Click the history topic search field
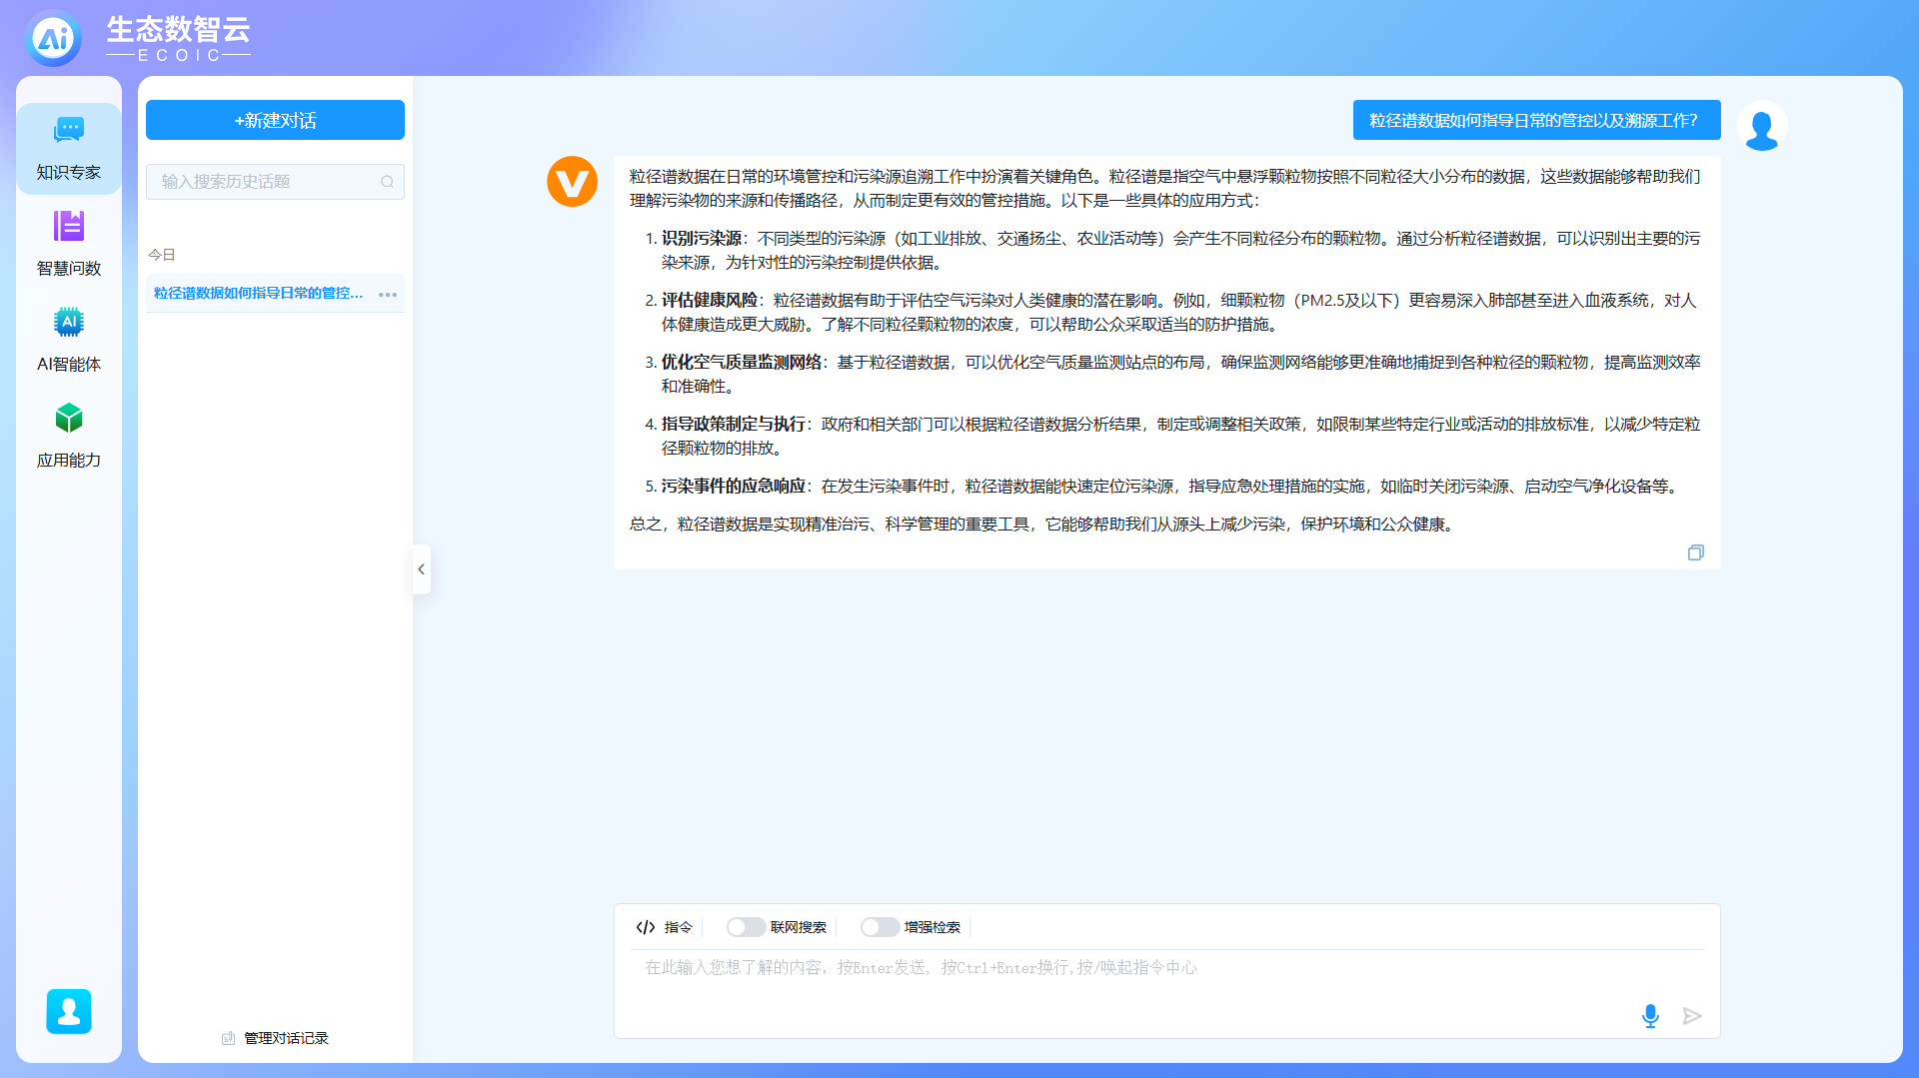Screen dimensions: 1919x1078 [265, 182]
